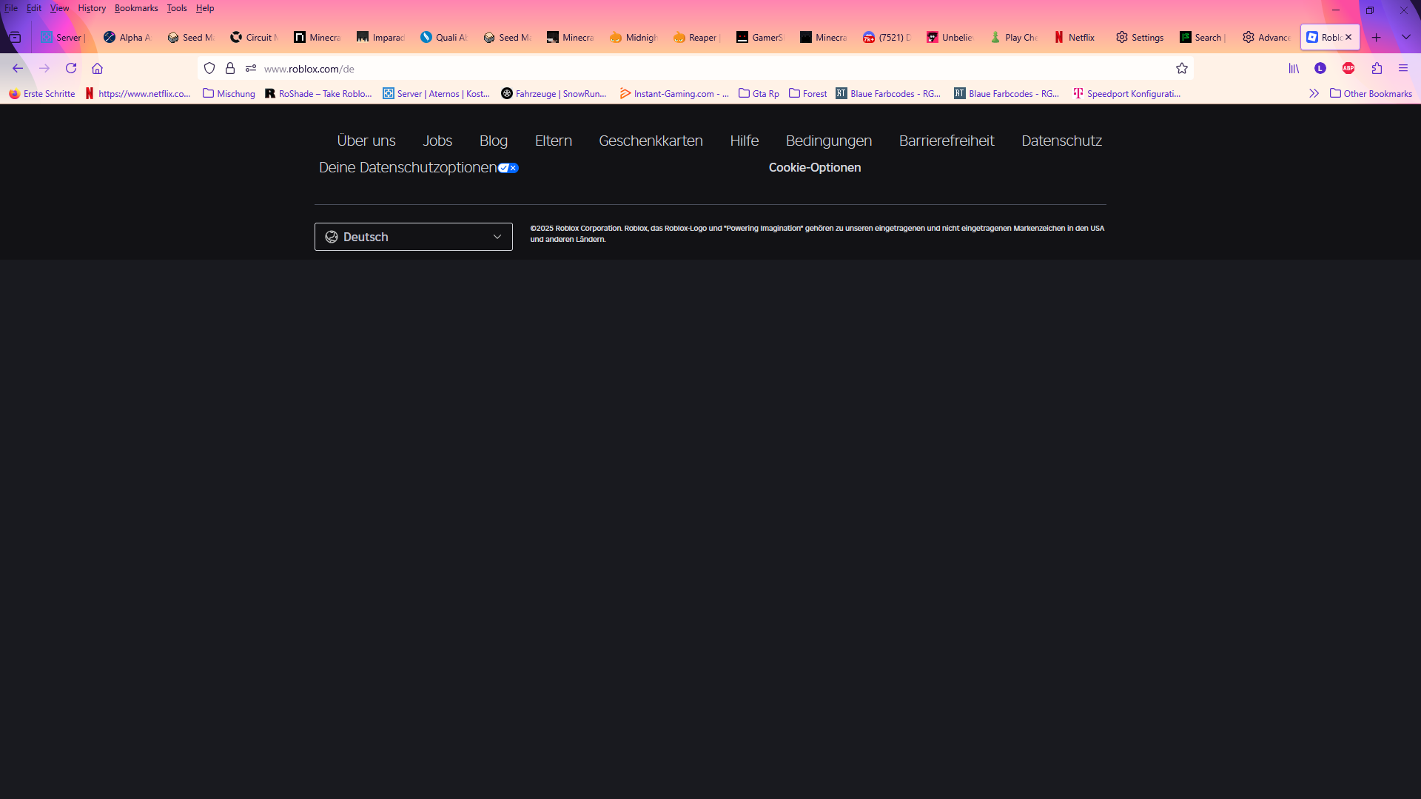
Task: Open the Adblock Plus extension icon
Action: pos(1348,68)
